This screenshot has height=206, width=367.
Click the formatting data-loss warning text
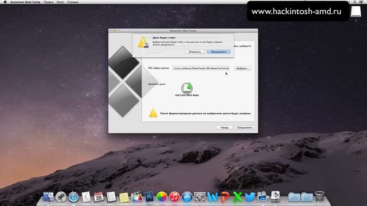205,113
